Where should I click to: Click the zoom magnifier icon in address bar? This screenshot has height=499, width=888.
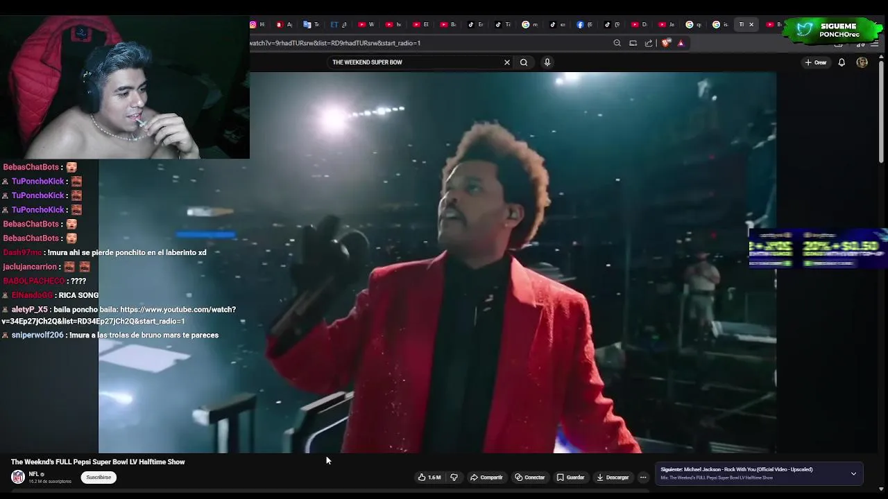point(617,43)
